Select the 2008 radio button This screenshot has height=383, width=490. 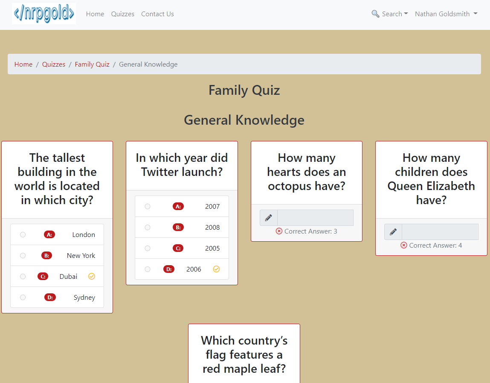coord(148,228)
